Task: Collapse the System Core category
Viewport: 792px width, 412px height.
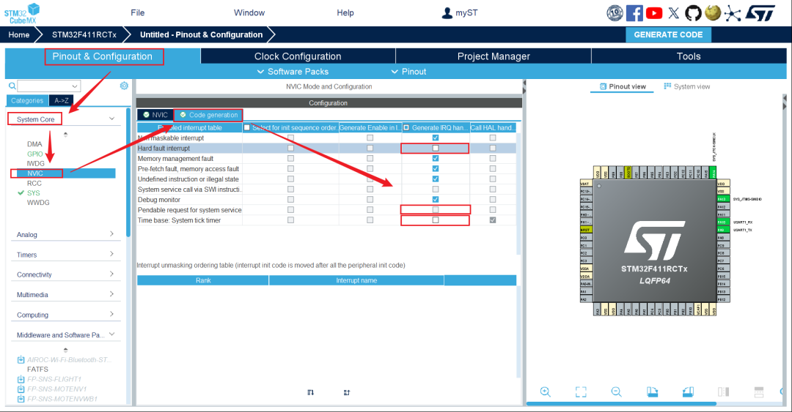Action: 111,119
